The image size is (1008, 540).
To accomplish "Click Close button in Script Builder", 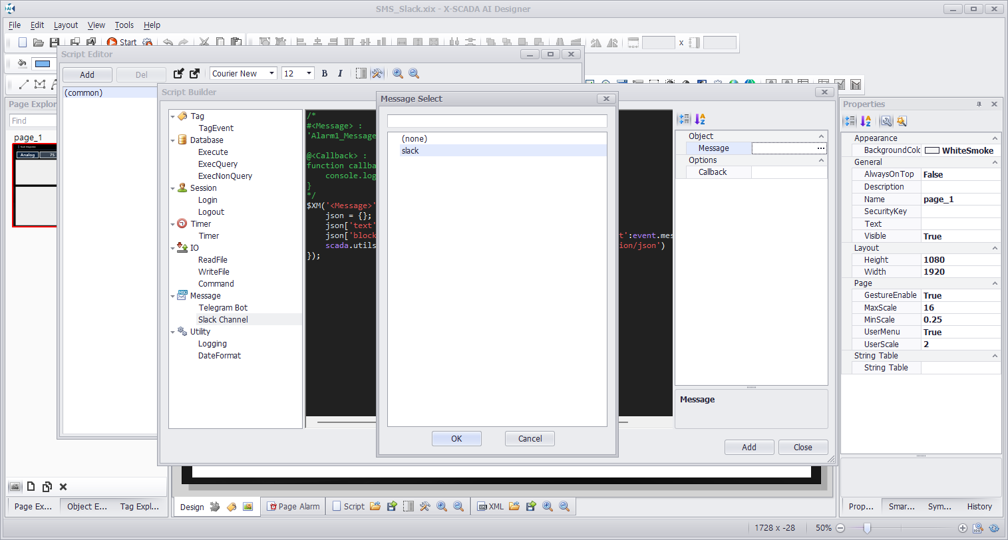I will pyautogui.click(x=803, y=447).
